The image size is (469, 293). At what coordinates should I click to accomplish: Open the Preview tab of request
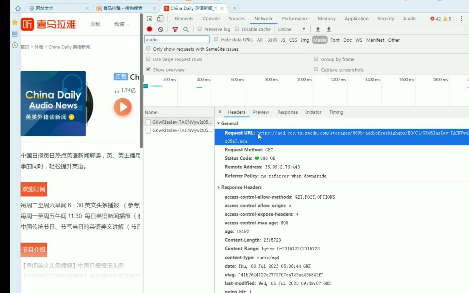point(261,112)
